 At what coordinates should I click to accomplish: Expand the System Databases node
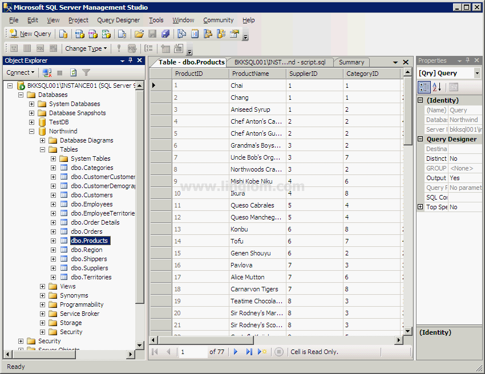pos(31,104)
